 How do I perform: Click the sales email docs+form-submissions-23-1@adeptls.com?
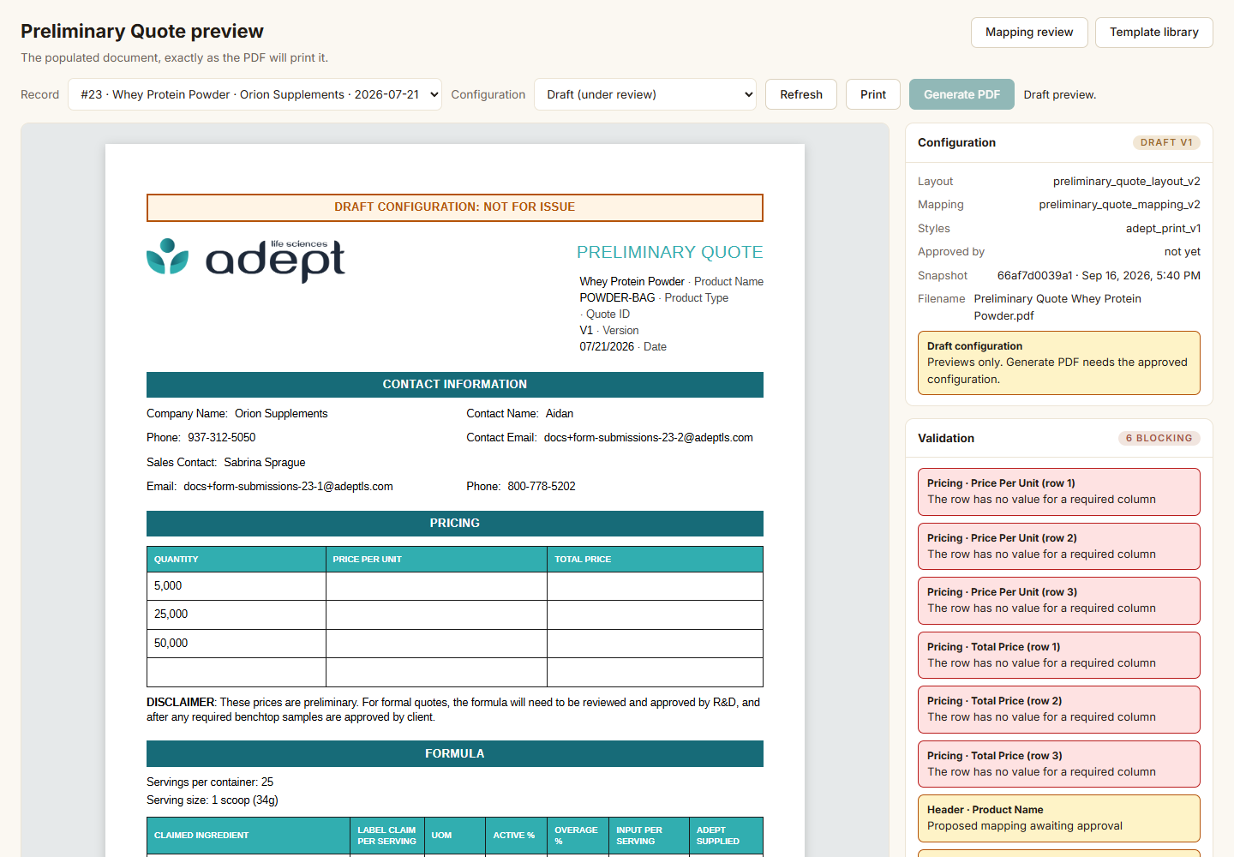[x=288, y=487]
